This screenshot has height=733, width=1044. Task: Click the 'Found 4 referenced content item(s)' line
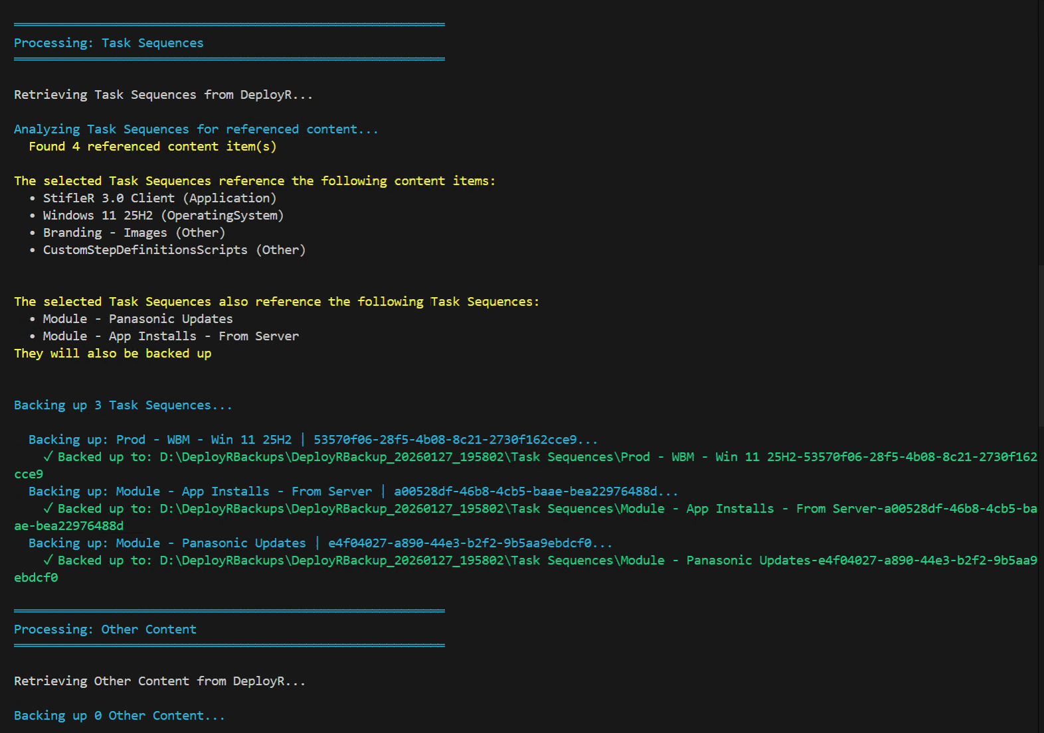153,147
